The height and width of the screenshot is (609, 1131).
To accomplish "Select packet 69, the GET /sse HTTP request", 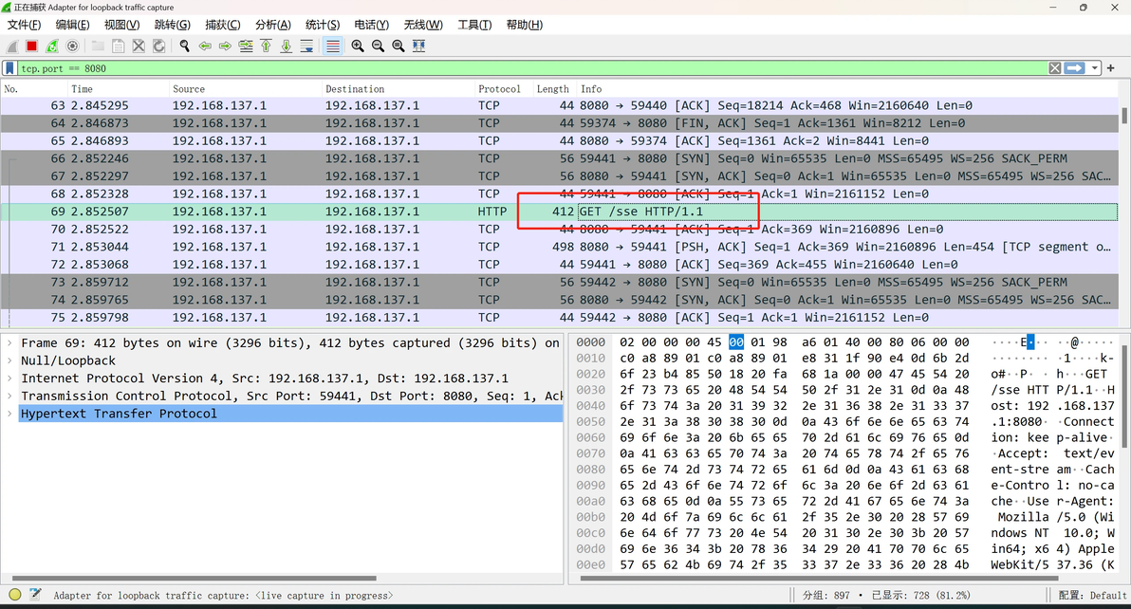I will (560, 212).
